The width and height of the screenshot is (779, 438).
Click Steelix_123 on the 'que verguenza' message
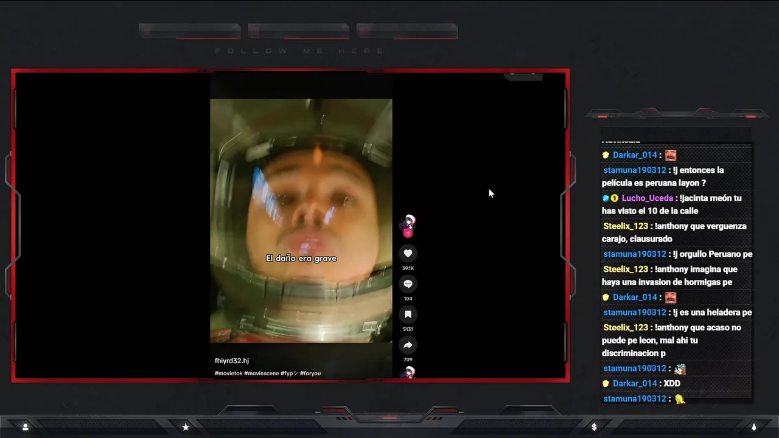pos(626,226)
